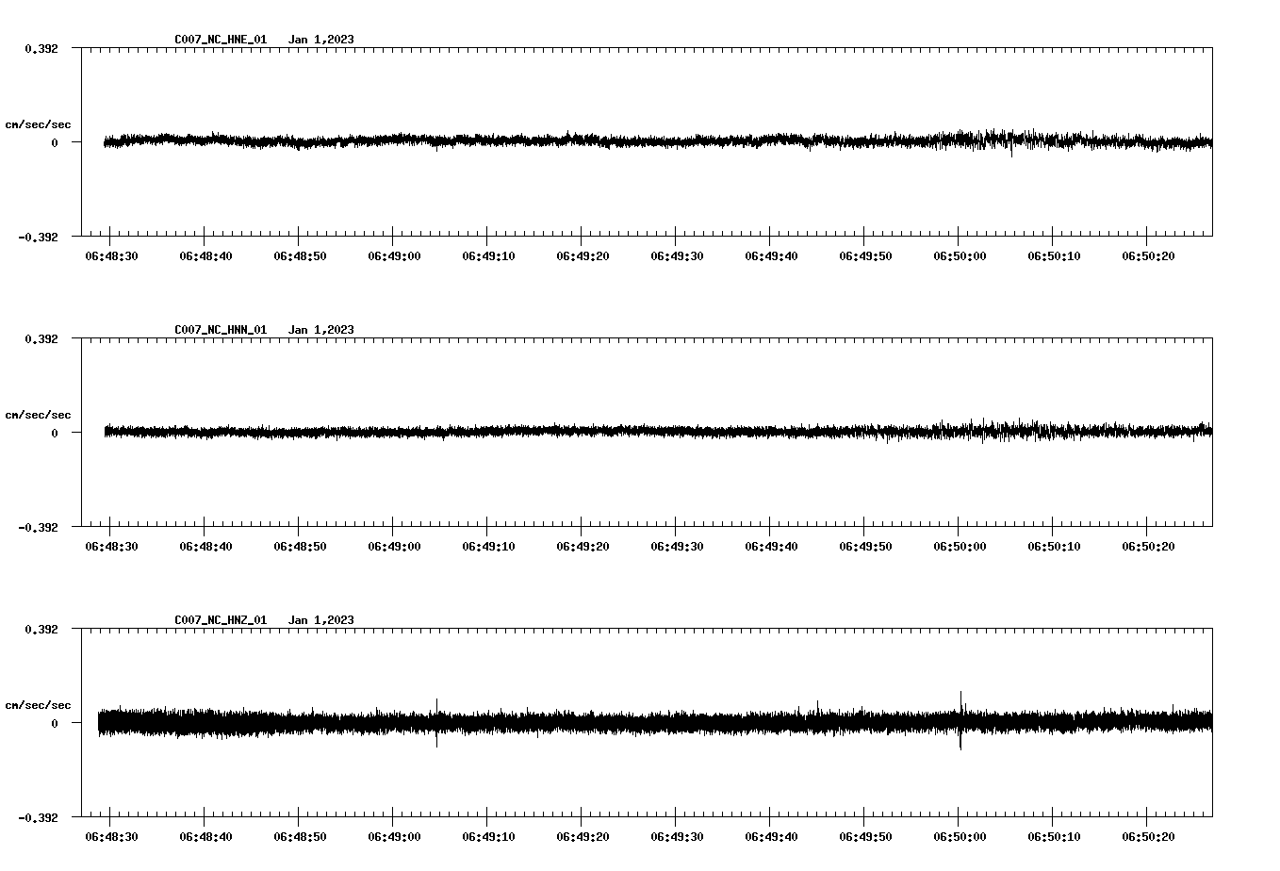Click the Jan 1,2023 date on HNE plot
This screenshot has width=1280, height=871.
[321, 40]
